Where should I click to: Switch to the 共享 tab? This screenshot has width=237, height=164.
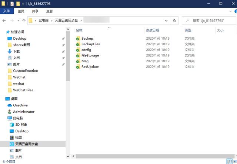click(35, 11)
